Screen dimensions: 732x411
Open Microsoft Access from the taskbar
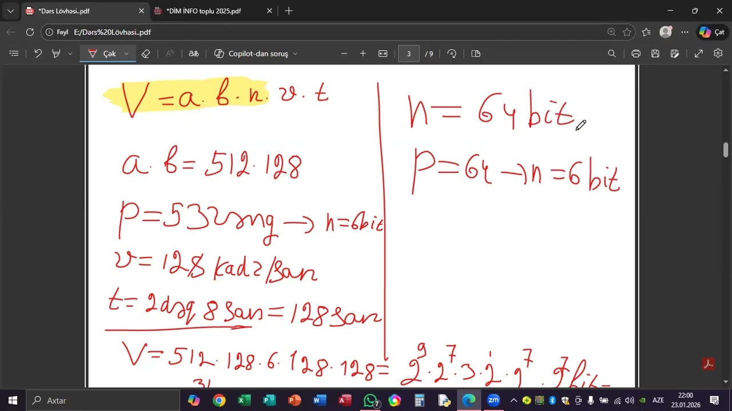[345, 400]
